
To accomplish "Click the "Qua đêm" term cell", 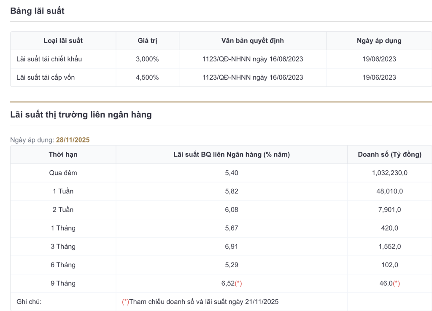I will 63,173.
